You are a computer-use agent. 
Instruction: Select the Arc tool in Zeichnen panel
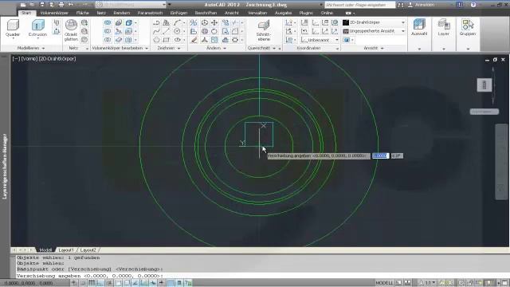coord(177,22)
